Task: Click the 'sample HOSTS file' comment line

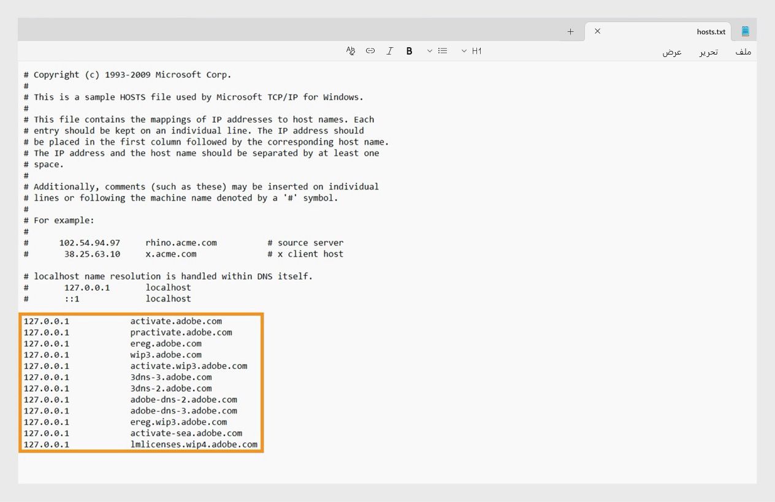Action: [194, 97]
